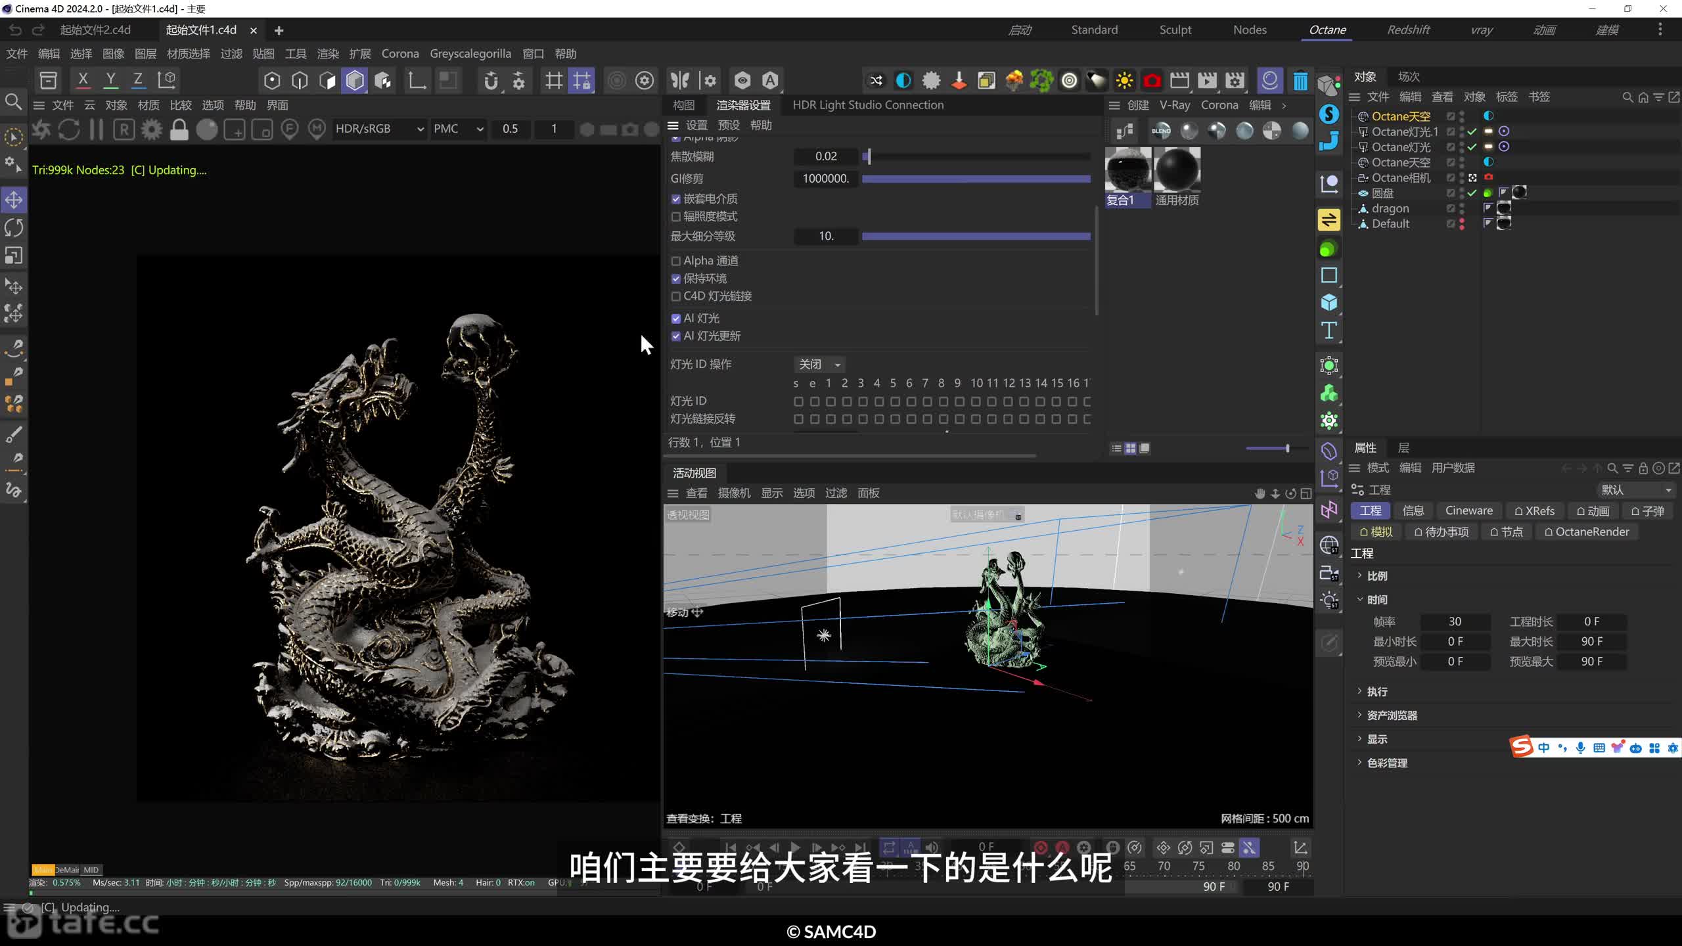Open the 渲染 menu in main menu bar

327,54
